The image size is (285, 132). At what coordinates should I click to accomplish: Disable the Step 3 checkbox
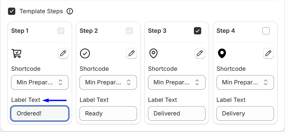click(x=198, y=31)
